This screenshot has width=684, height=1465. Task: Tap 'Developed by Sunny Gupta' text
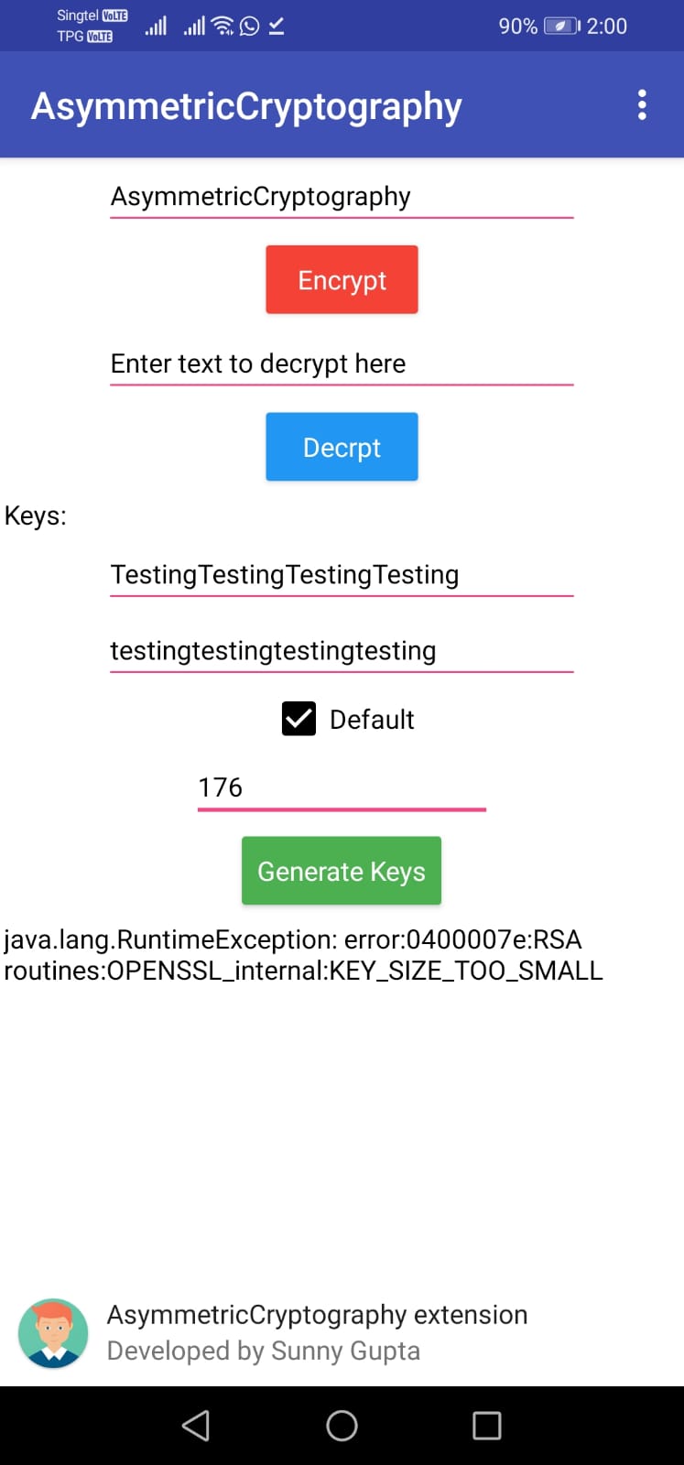point(264,1351)
